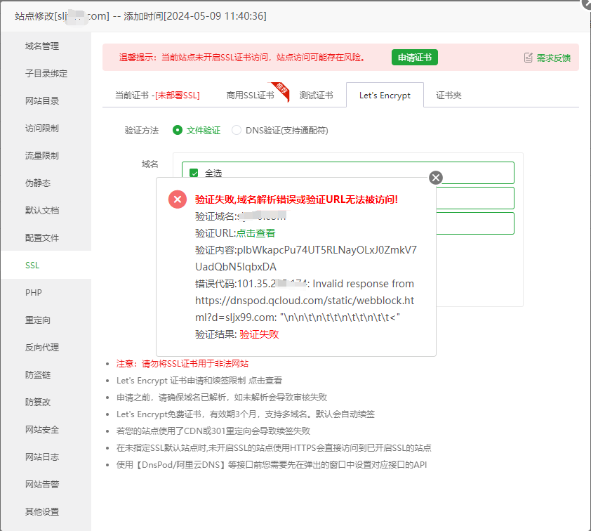Switch to 当前证书 tab
The width and height of the screenshot is (591, 531).
click(157, 96)
